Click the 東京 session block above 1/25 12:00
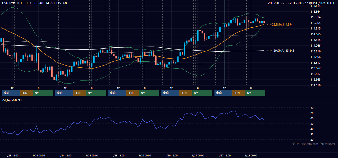Image resolution: width=338 pixels, height=158 pixels. point(117,93)
